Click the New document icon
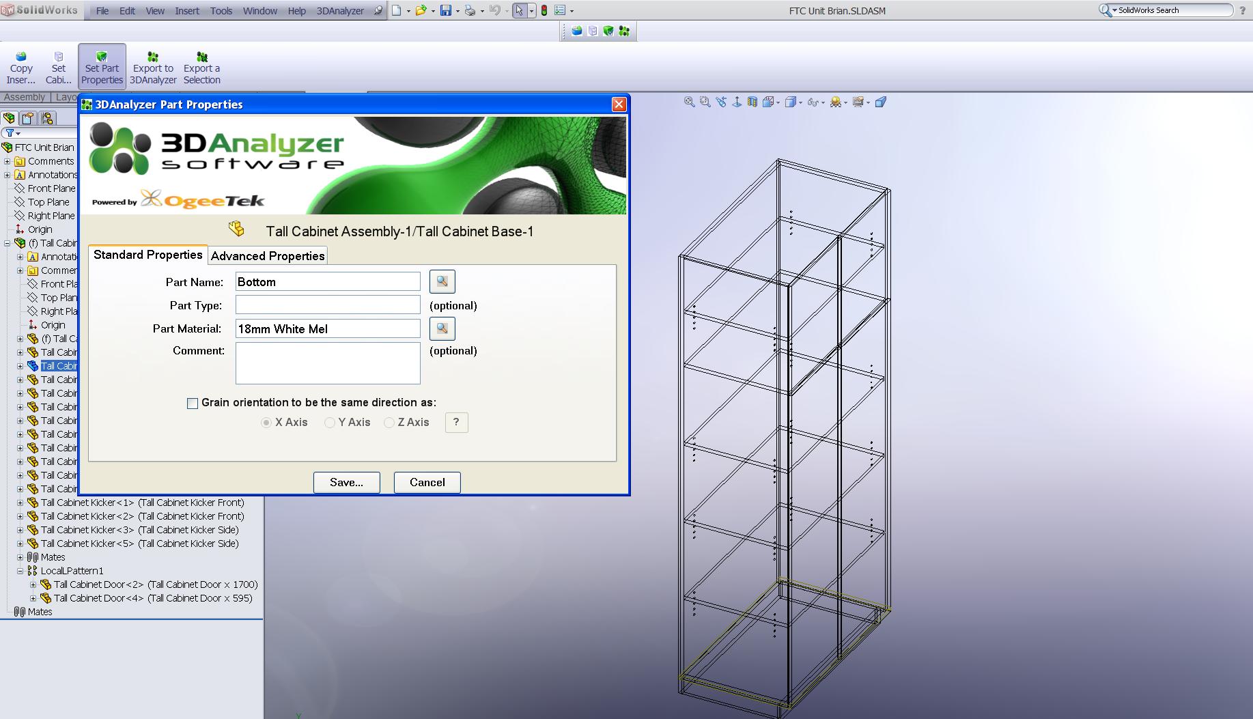The image size is (1253, 719). pyautogui.click(x=396, y=10)
